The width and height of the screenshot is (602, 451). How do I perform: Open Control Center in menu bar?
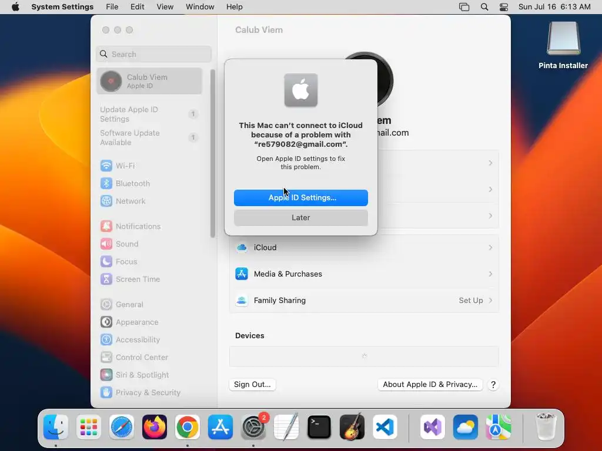coord(504,7)
